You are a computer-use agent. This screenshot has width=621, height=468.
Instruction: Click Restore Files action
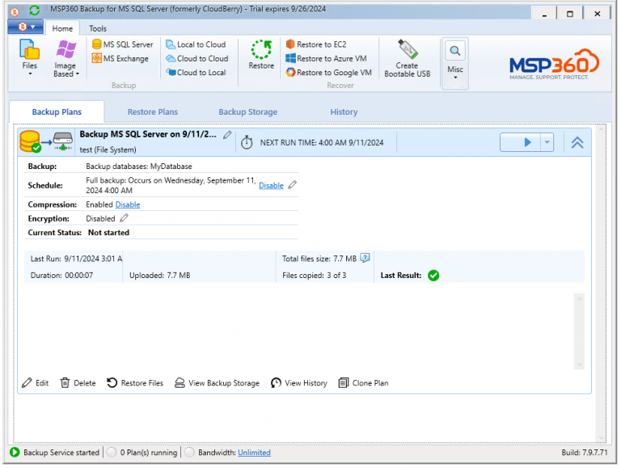coord(135,383)
